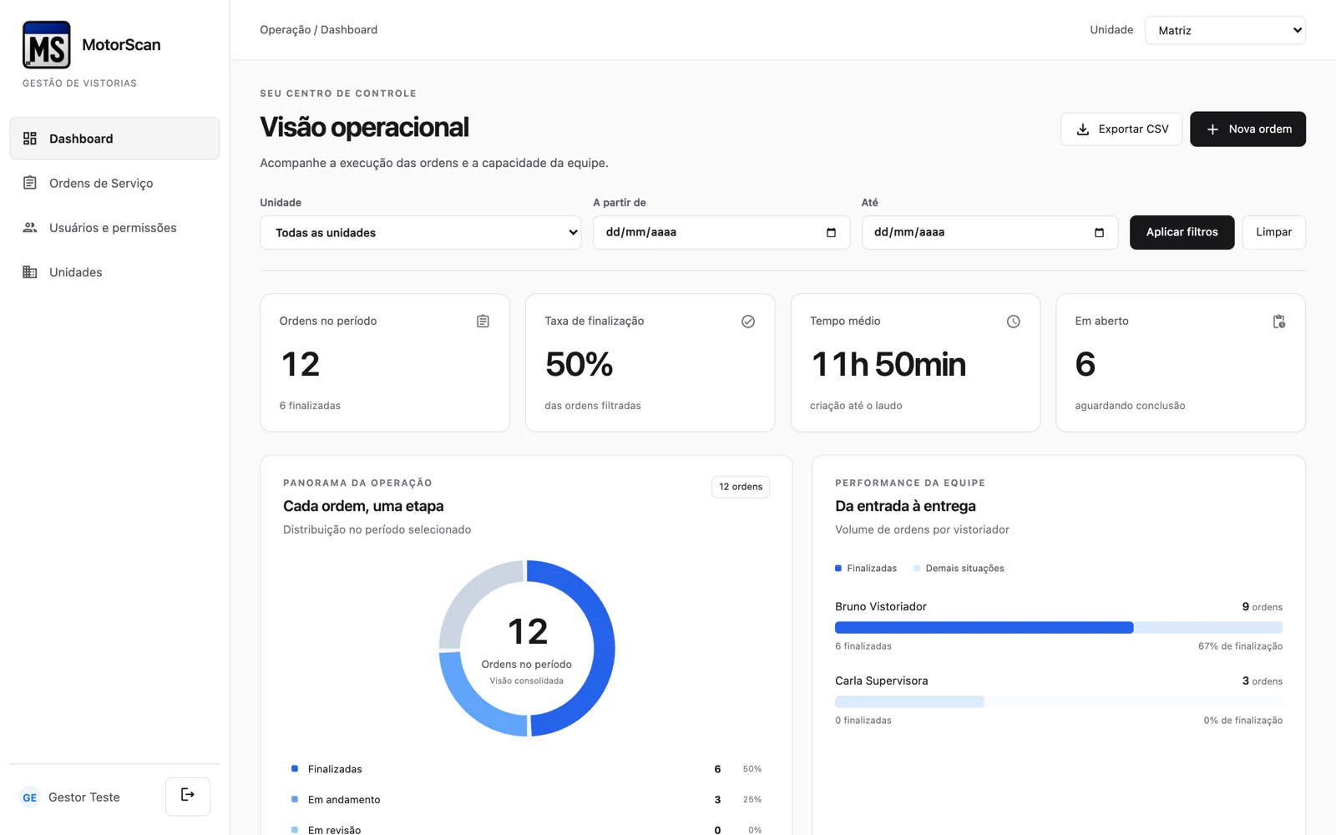Create a Nova ordem

coord(1247,129)
